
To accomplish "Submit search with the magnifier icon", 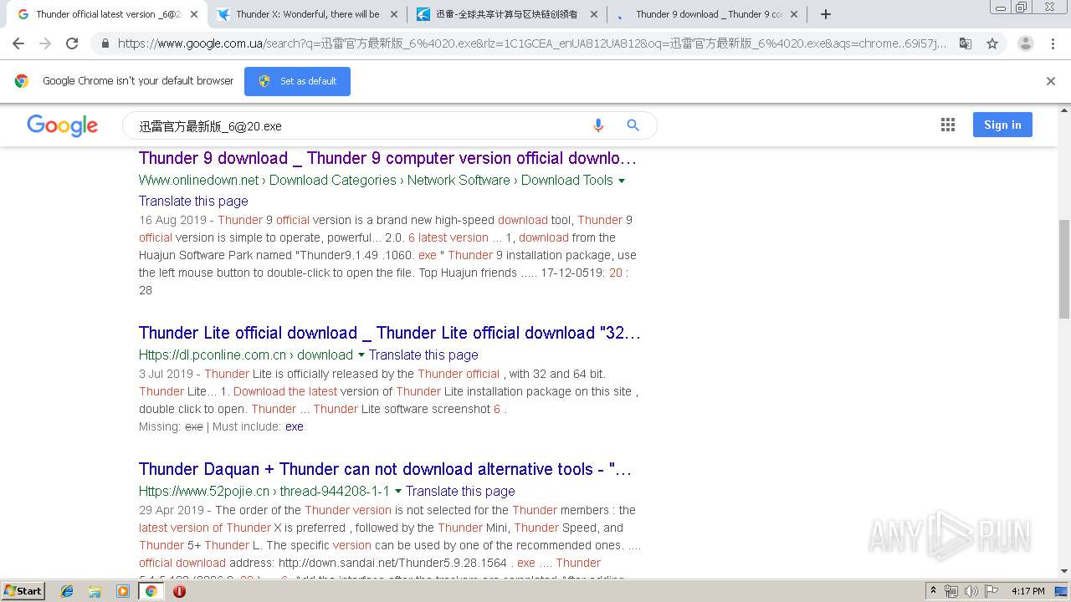I will [633, 125].
